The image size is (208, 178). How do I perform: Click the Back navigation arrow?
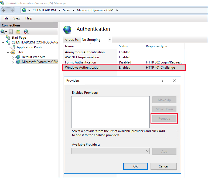(x=4, y=10)
